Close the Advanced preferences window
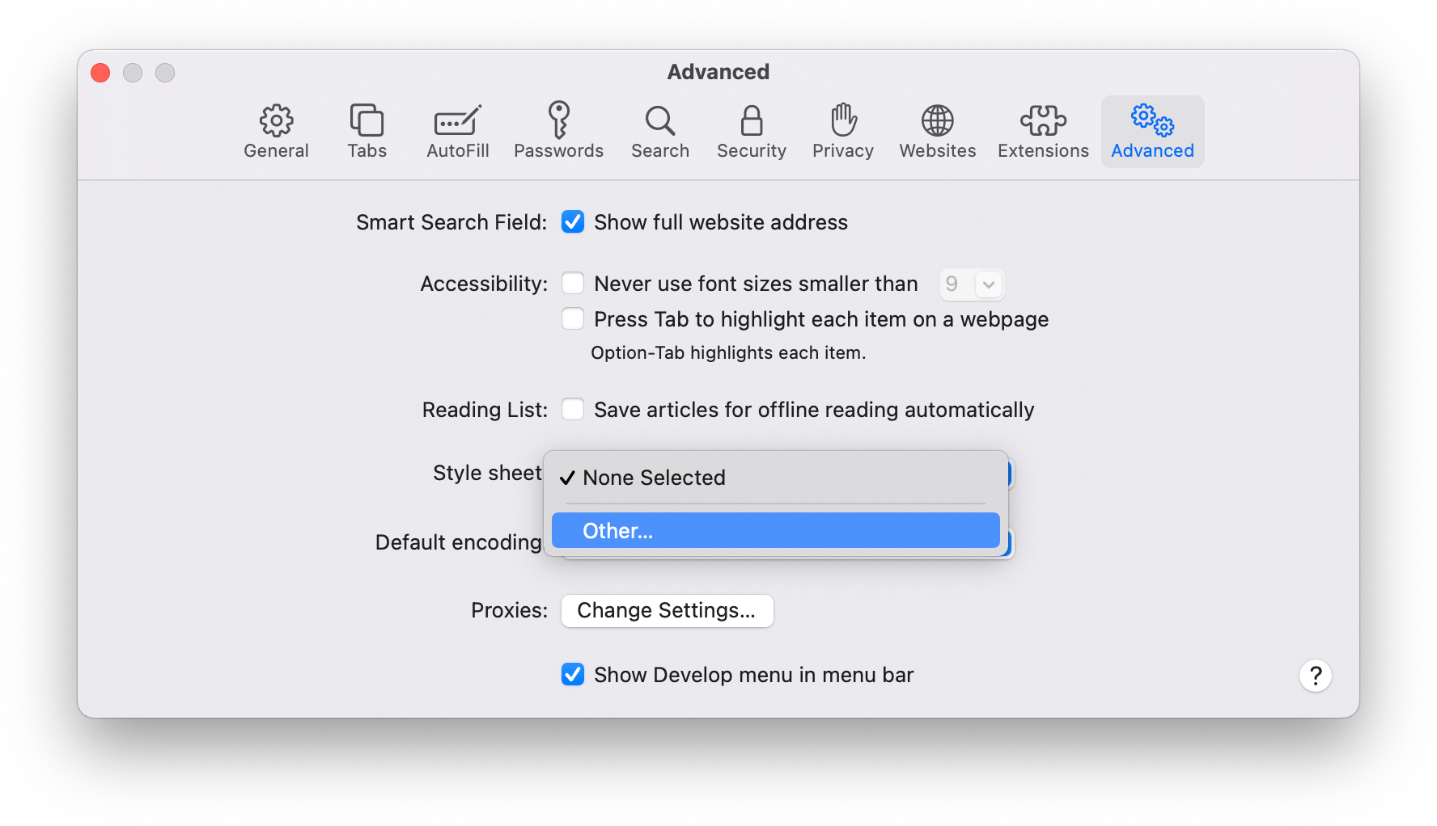This screenshot has height=826, width=1437. pos(100,73)
